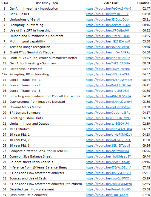Follow the Limitations of GenAI YouTube link
The height and width of the screenshot is (197, 151).
pyautogui.click(x=108, y=19)
